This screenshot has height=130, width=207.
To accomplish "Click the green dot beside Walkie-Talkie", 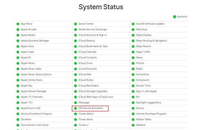I will point(133,119).
